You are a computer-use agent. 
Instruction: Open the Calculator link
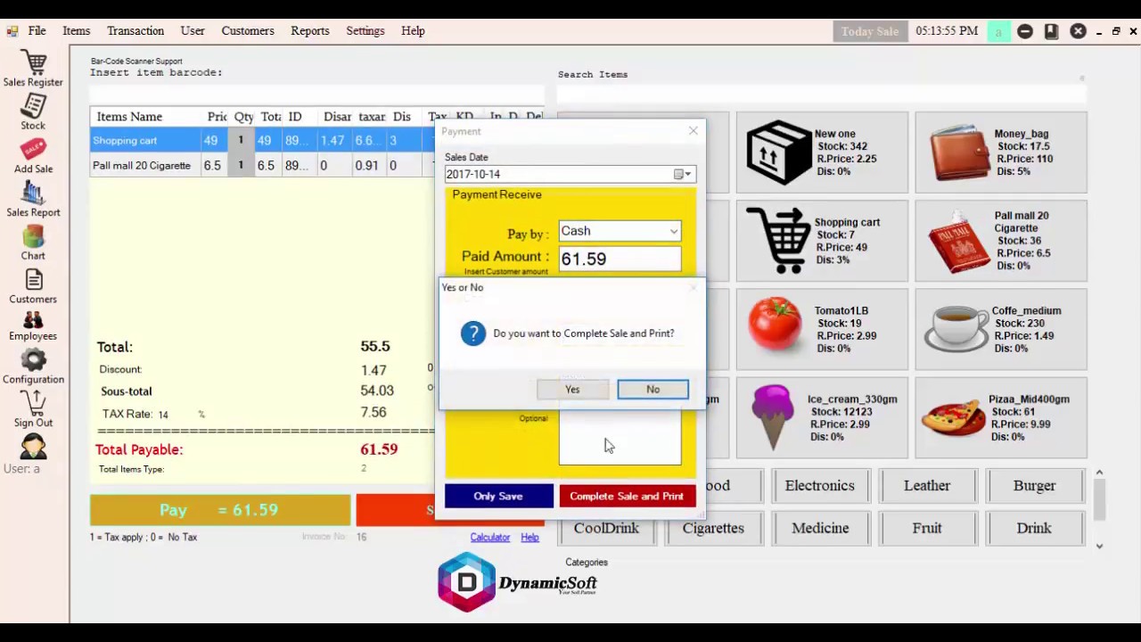pos(490,538)
